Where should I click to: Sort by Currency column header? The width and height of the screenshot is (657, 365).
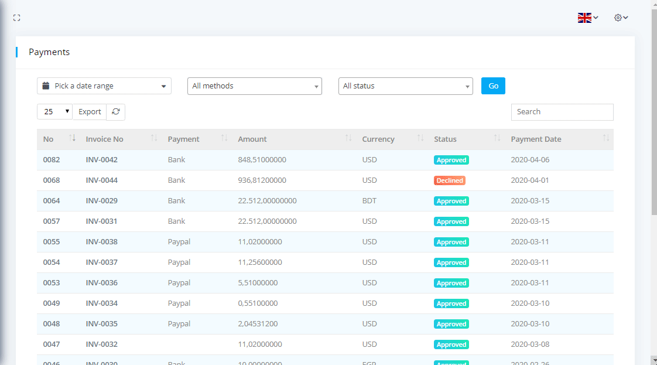pos(378,139)
